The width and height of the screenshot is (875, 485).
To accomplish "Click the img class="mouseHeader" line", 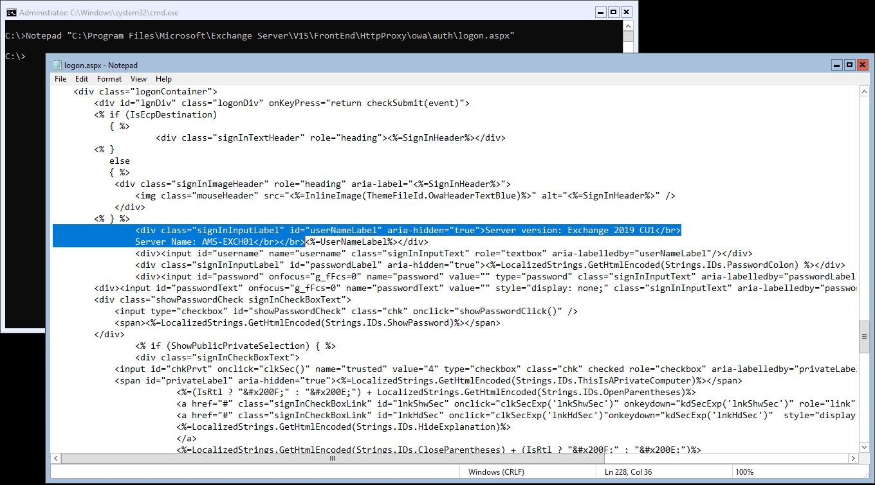I will coord(405,196).
